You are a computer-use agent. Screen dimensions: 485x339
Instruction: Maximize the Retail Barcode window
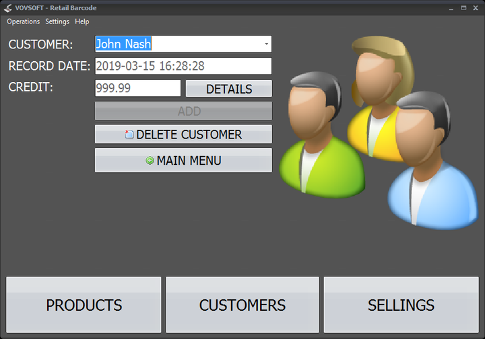(463, 8)
